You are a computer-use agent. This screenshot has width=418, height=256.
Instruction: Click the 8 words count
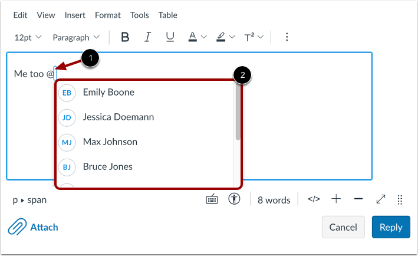[x=274, y=200]
